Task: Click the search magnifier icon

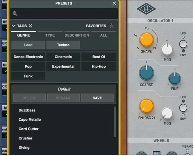Action: 15,14
